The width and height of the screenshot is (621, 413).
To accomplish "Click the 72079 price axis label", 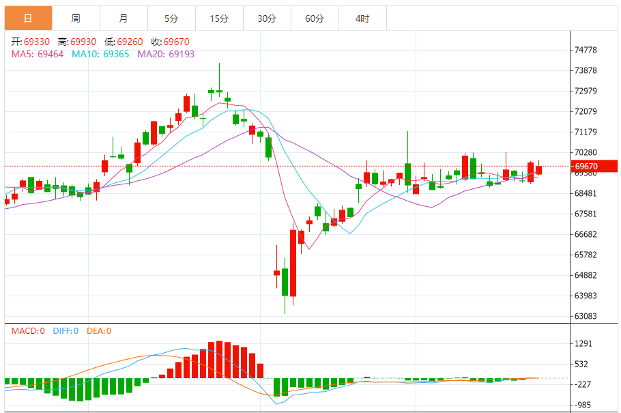I will click(x=586, y=111).
